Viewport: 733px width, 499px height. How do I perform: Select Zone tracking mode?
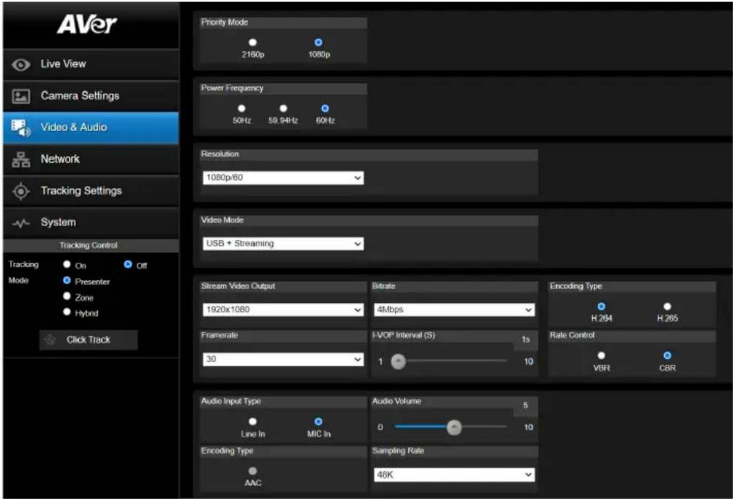pos(67,297)
